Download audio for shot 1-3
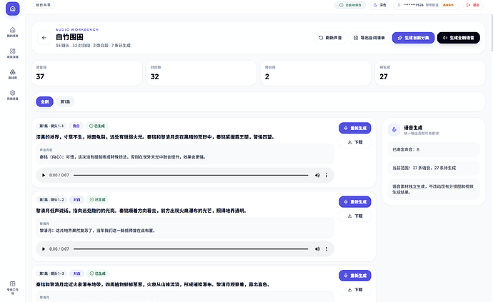This screenshot has width=493, height=302. pyautogui.click(x=354, y=289)
